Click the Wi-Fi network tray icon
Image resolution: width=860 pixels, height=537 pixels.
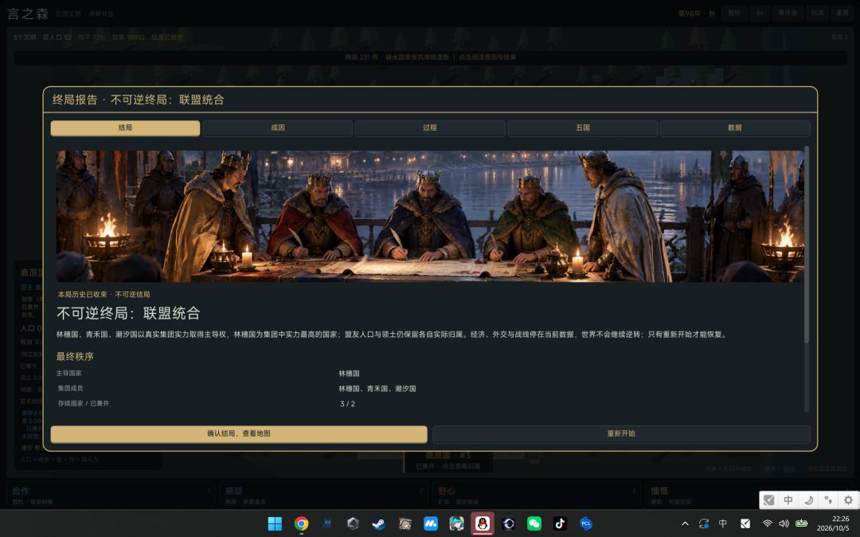point(768,523)
